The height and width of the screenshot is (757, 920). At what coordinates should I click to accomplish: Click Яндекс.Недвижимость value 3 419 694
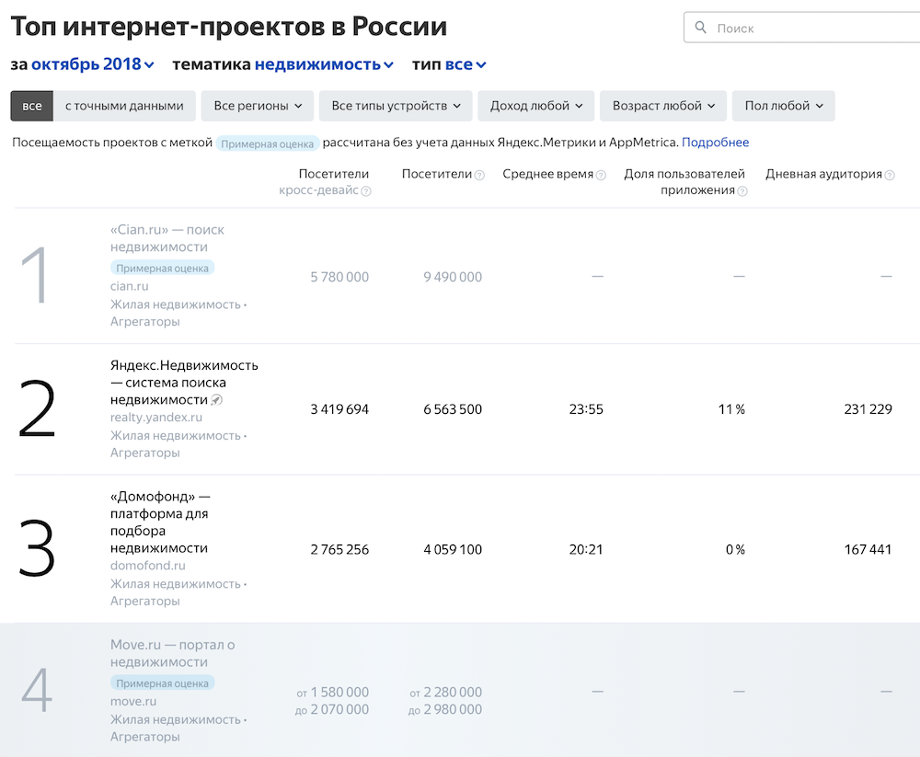coord(339,409)
